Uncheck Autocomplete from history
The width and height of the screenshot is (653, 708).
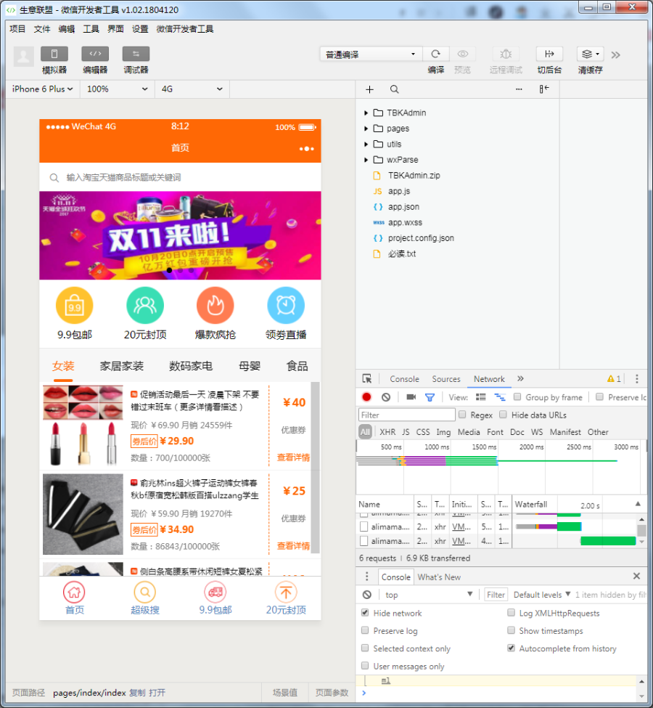point(512,648)
